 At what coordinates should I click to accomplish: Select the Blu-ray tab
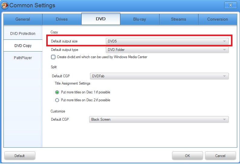139,19
